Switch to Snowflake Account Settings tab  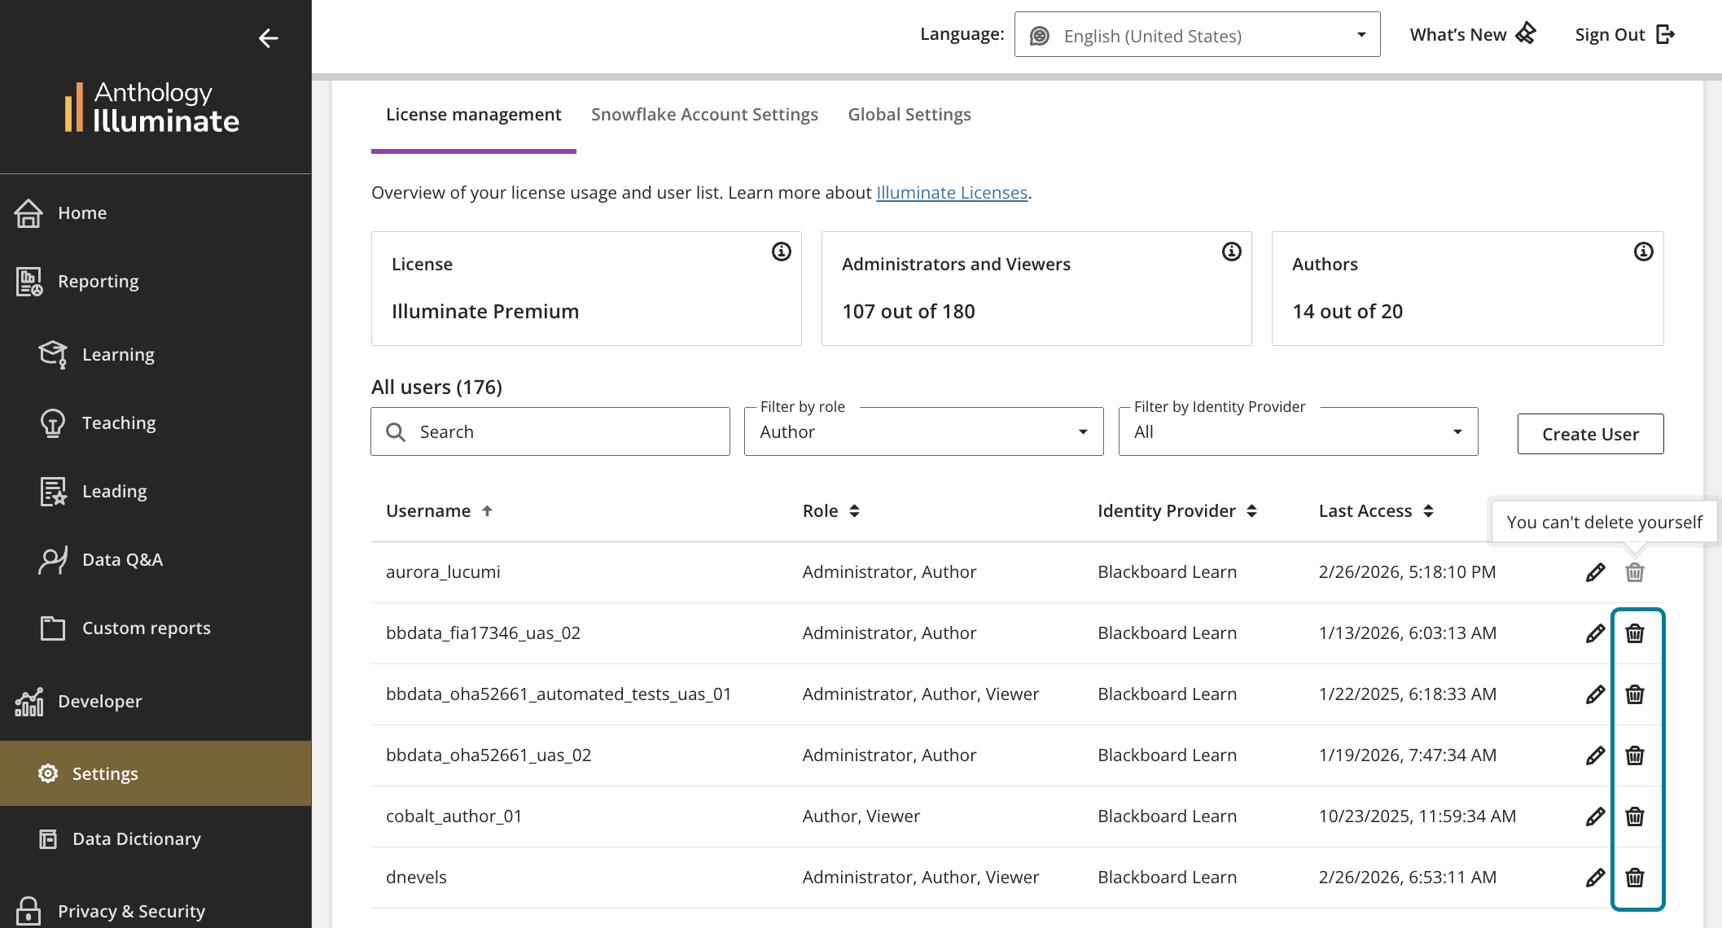[704, 115]
